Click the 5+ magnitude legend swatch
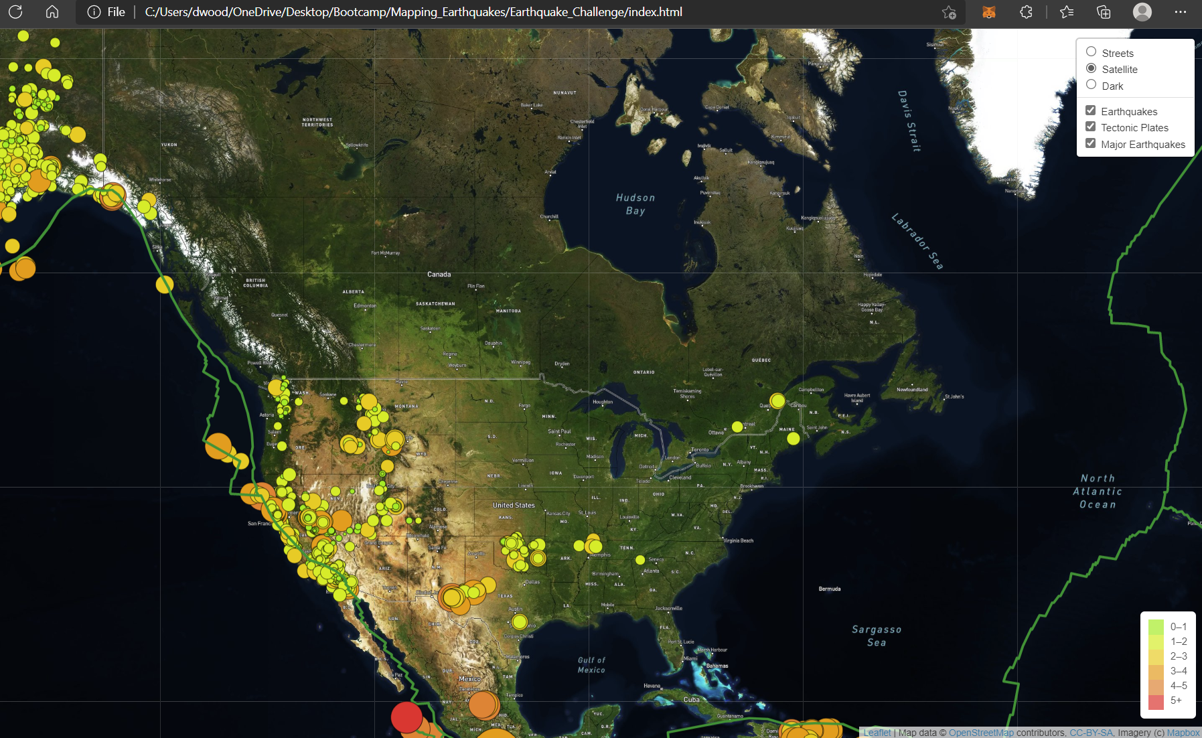Image resolution: width=1202 pixels, height=738 pixels. click(x=1156, y=701)
